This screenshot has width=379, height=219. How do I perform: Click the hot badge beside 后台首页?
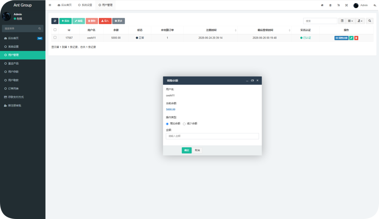(40, 38)
